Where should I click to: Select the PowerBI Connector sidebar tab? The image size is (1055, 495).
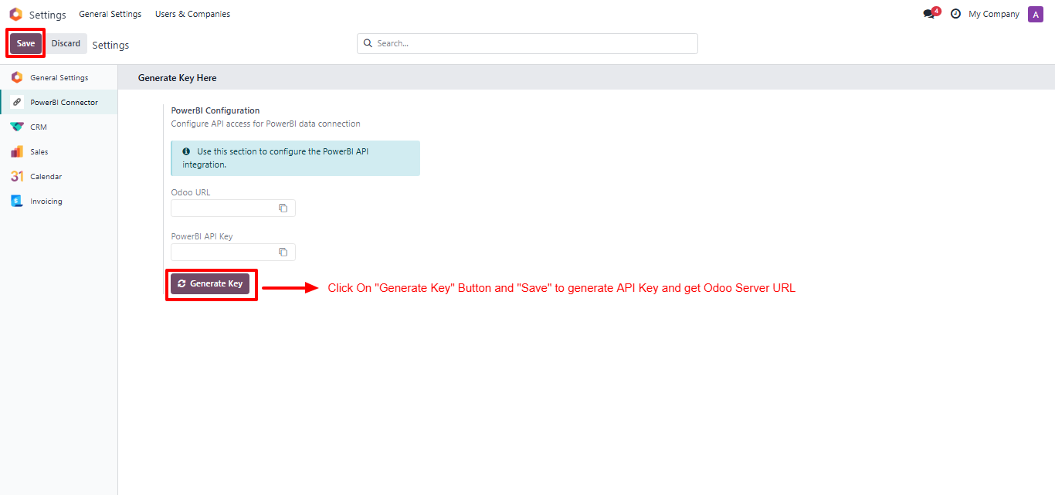pos(59,102)
